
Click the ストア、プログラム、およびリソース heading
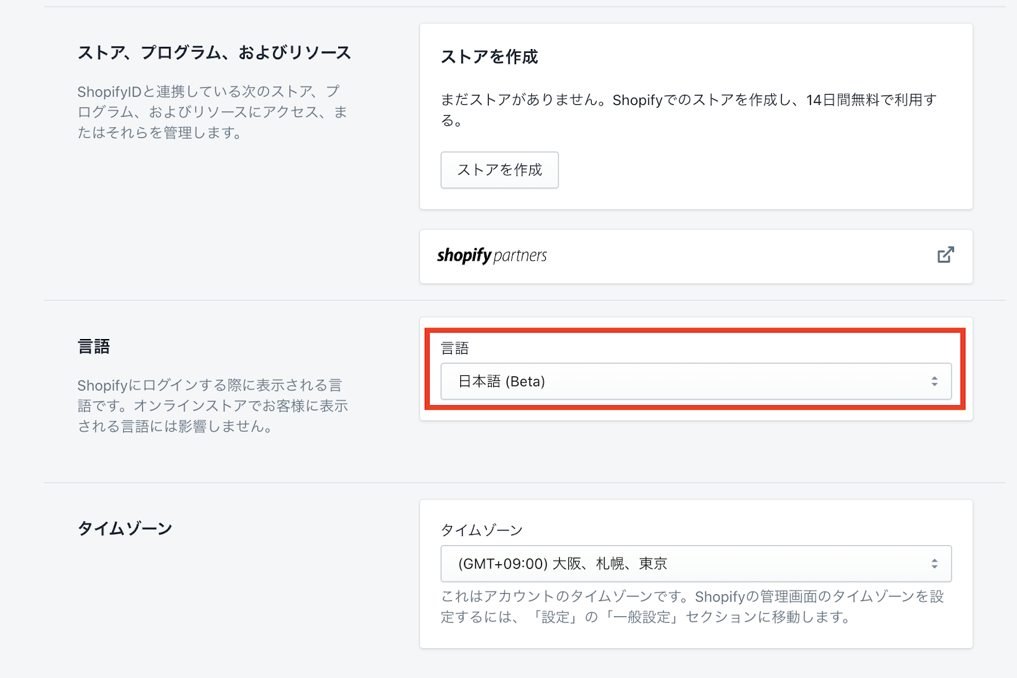[x=214, y=53]
